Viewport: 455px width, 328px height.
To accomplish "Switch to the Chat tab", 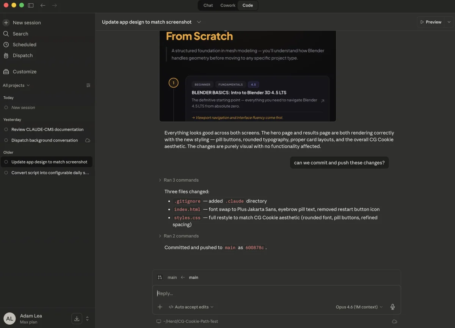I will tap(208, 5).
